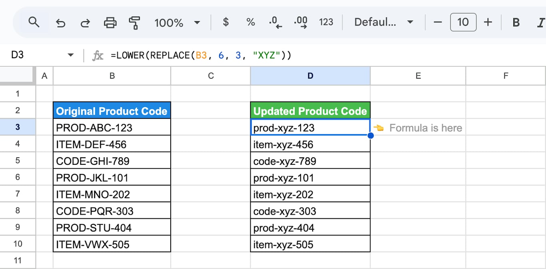Open more formats 123 menu

[326, 22]
